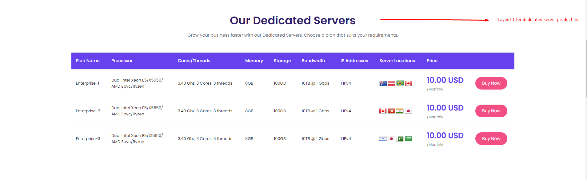
Task: Click the Enterprise-2 plan name
Action: coord(88,111)
